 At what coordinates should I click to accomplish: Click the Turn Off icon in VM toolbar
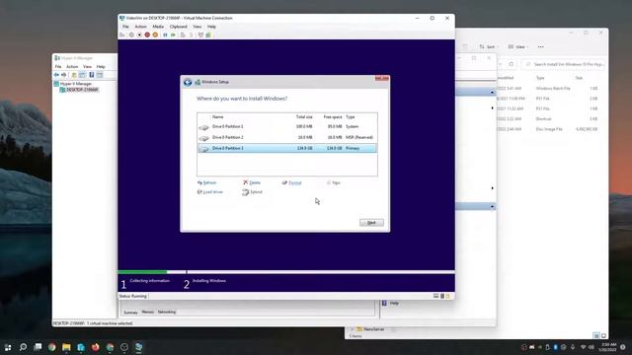[139, 35]
